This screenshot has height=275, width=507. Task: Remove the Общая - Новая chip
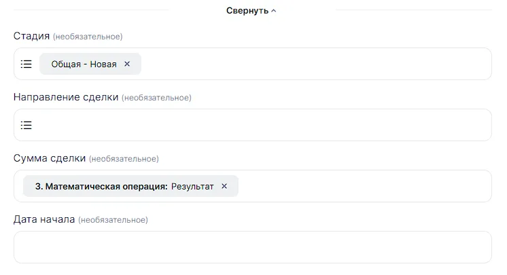pyautogui.click(x=127, y=64)
